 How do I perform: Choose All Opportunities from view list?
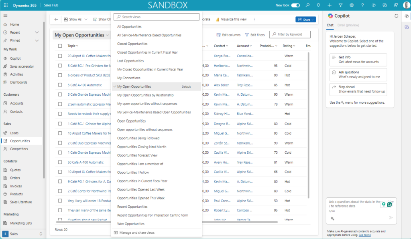tap(129, 27)
